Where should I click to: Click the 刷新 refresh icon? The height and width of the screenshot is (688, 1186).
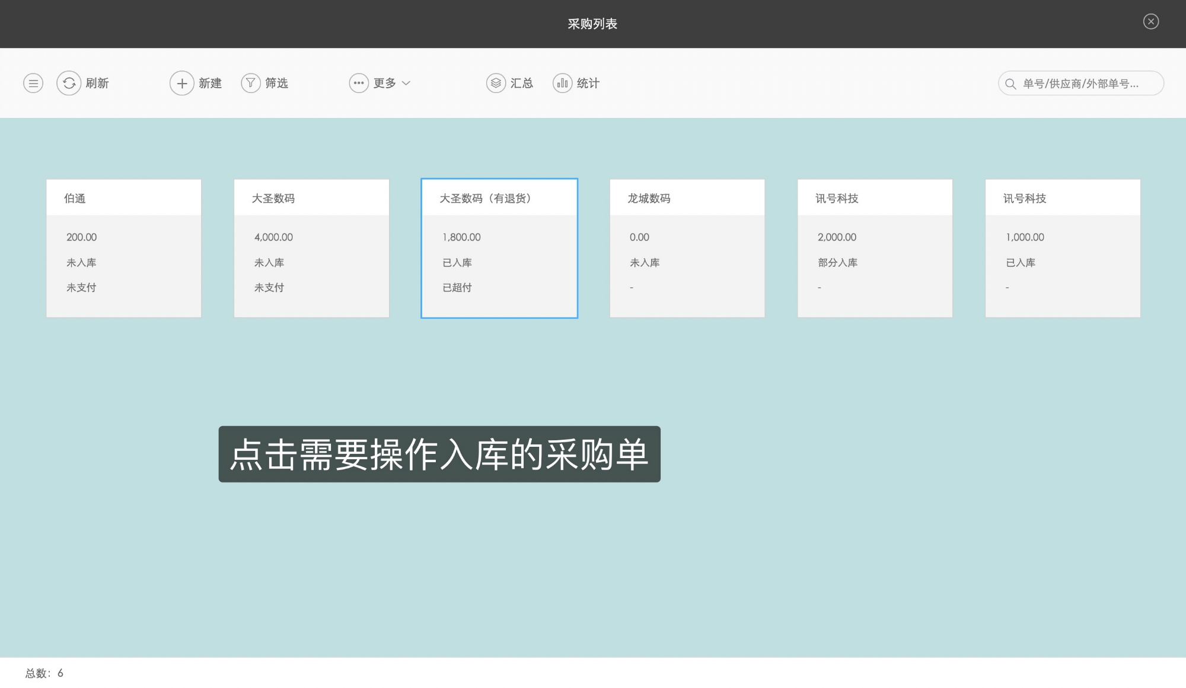coord(68,83)
